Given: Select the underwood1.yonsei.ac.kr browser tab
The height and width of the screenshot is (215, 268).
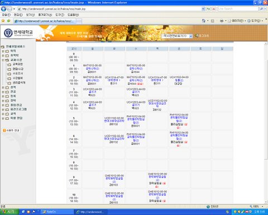Looking at the screenshot, I should (x=45, y=21).
